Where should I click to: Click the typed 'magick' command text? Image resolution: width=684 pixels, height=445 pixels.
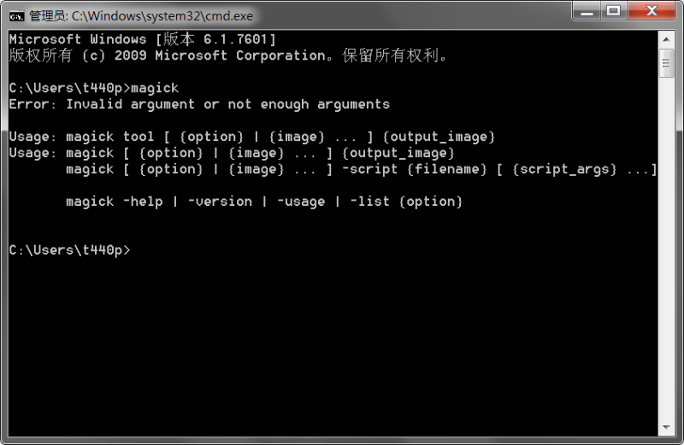(x=155, y=89)
